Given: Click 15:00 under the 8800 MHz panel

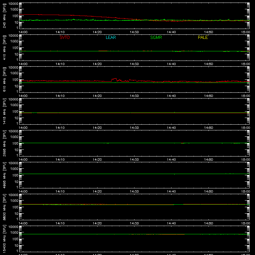Looking at the screenshot, I should pos(245,223).
